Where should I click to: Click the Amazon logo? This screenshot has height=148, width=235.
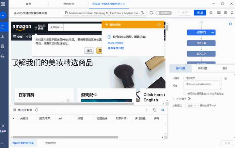22,27
